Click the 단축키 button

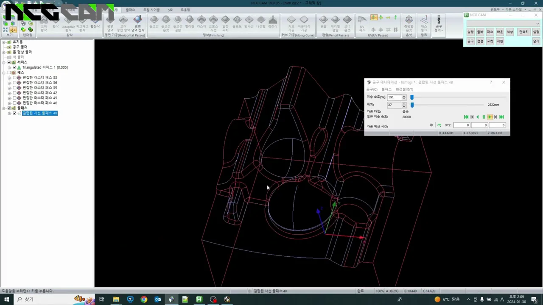click(x=523, y=32)
